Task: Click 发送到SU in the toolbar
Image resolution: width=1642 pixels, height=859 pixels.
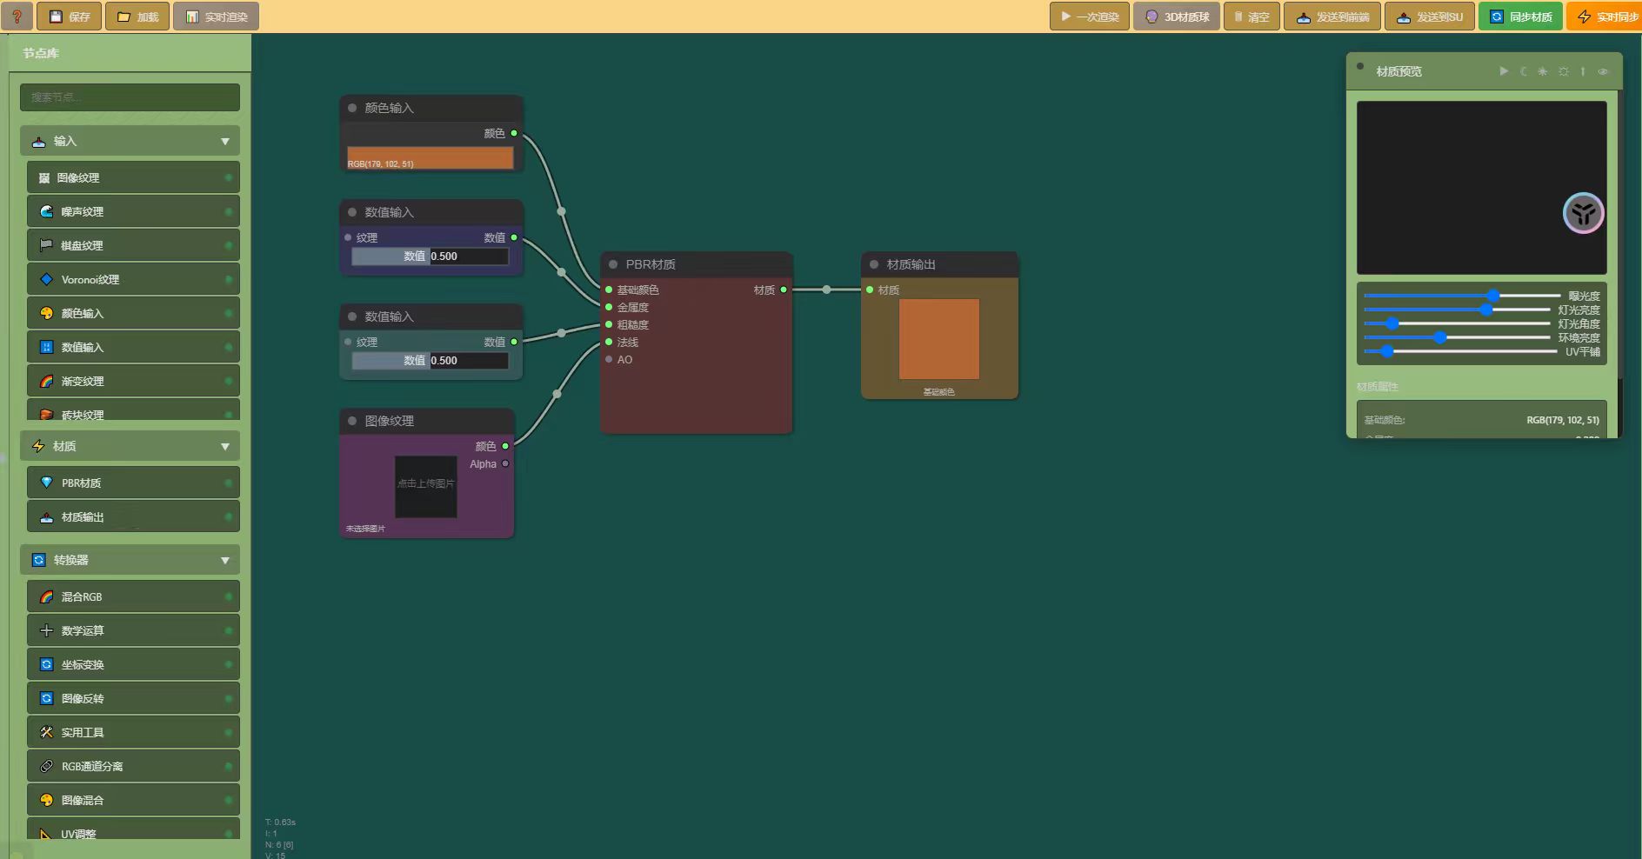Action: point(1429,17)
